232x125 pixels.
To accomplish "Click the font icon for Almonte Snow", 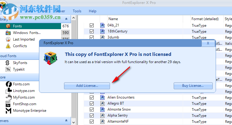I will click(x=102, y=109).
